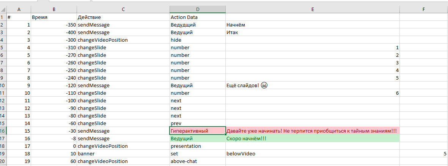The height and width of the screenshot is (166, 448).
Task: Select row 16 header
Action: coord(3,131)
